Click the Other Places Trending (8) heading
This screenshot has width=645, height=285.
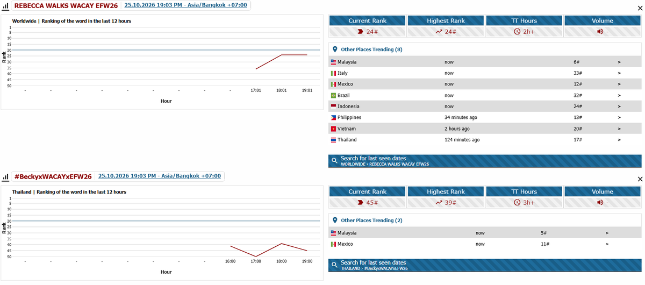pyautogui.click(x=372, y=49)
